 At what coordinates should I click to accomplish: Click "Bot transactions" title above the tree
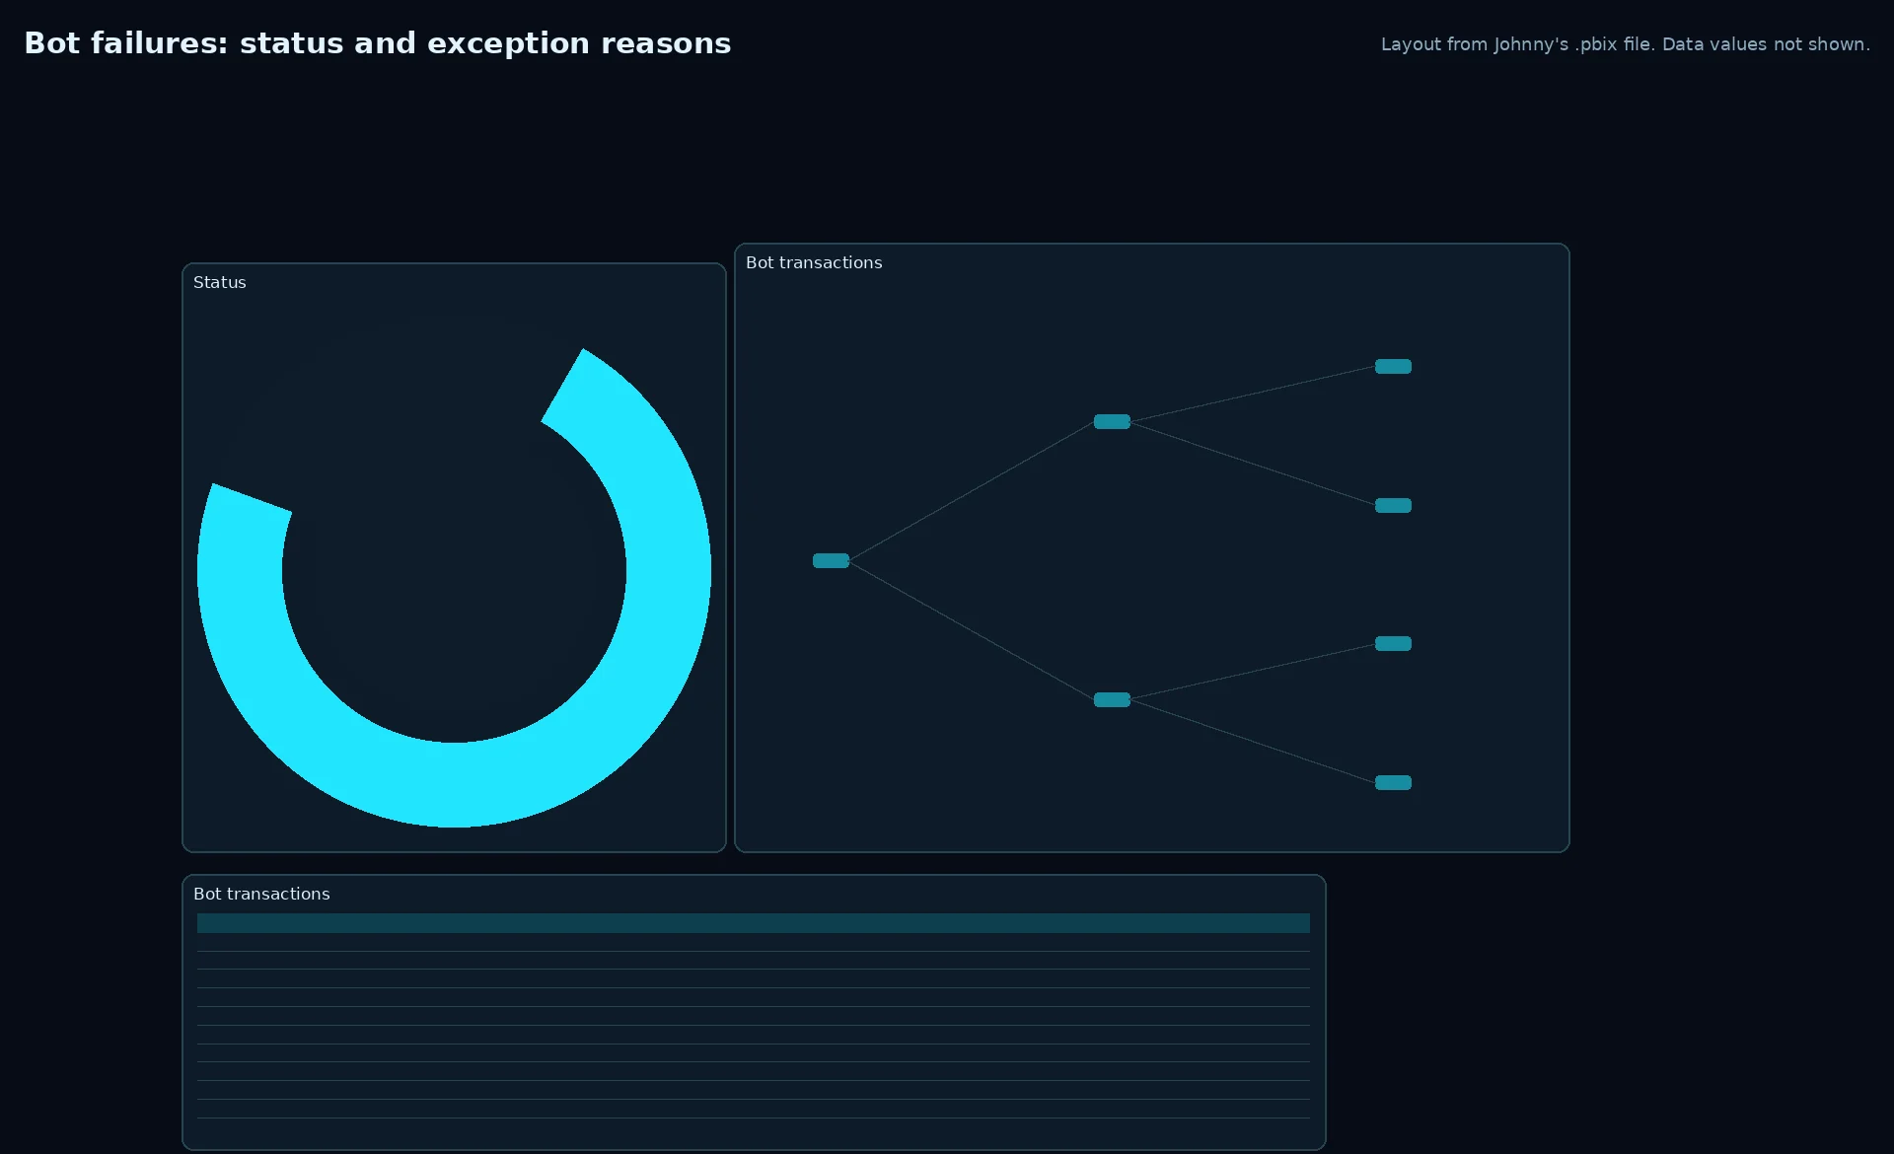pos(814,262)
